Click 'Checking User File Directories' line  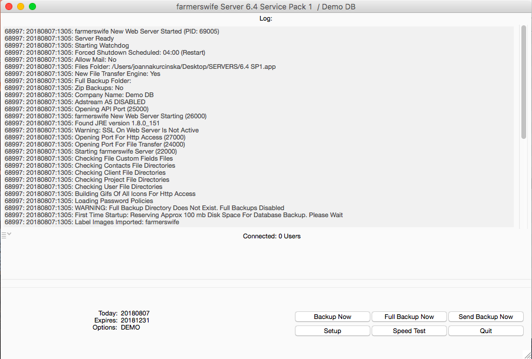pos(84,187)
